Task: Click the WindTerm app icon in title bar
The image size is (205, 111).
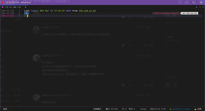Action: pos(3,2)
